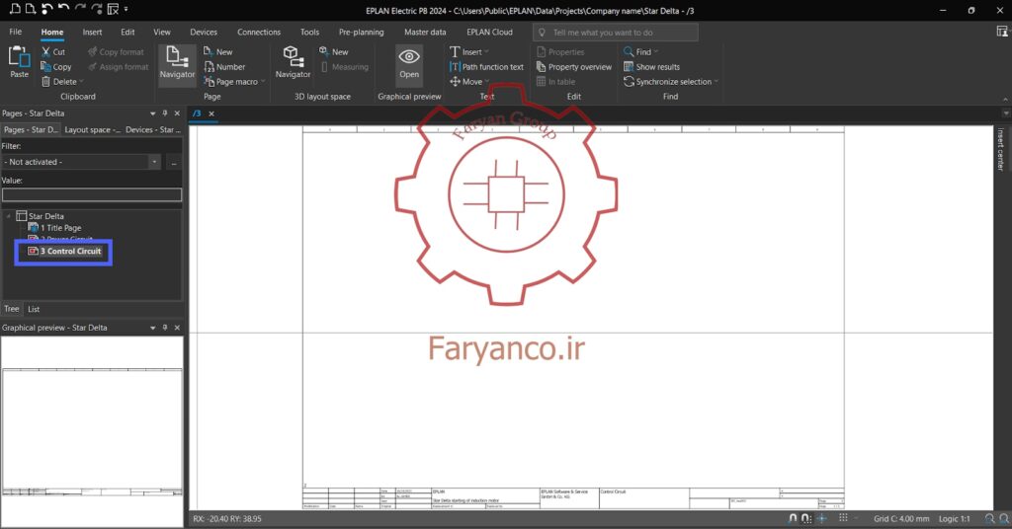The width and height of the screenshot is (1012, 529).
Task: Open the Synchronize selection dropdown
Action: point(716,82)
